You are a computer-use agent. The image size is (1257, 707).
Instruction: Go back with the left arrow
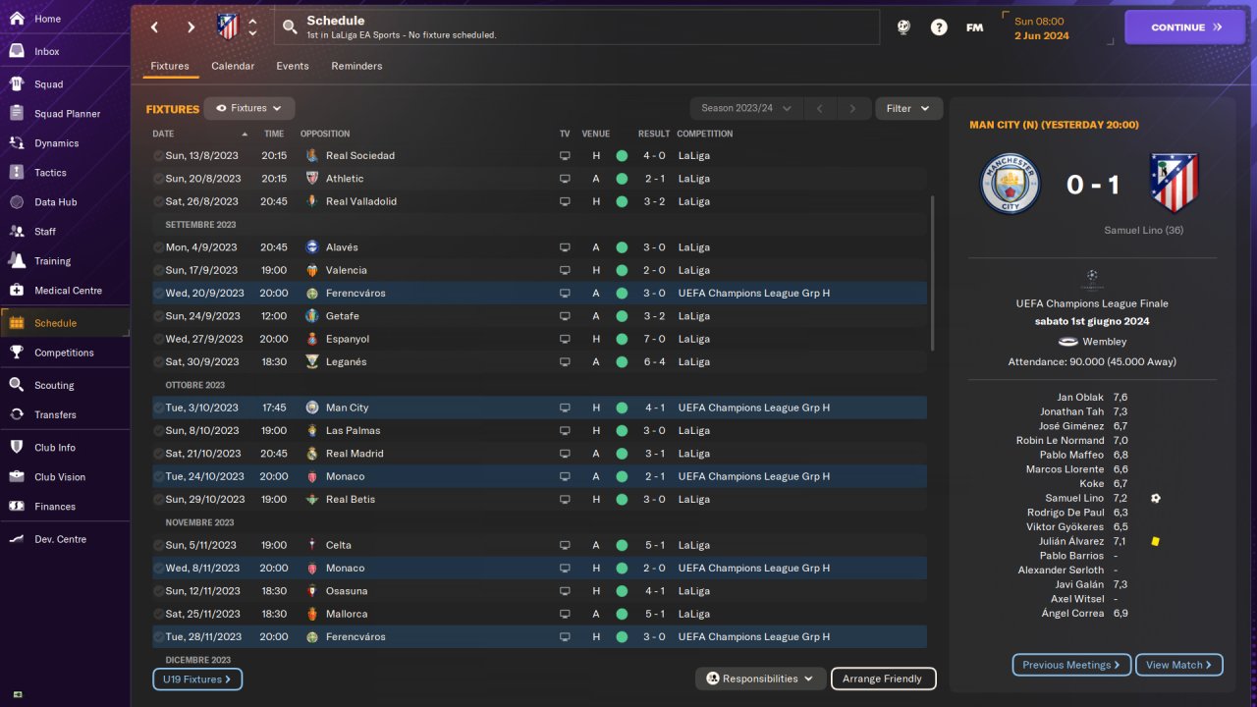coord(154,27)
